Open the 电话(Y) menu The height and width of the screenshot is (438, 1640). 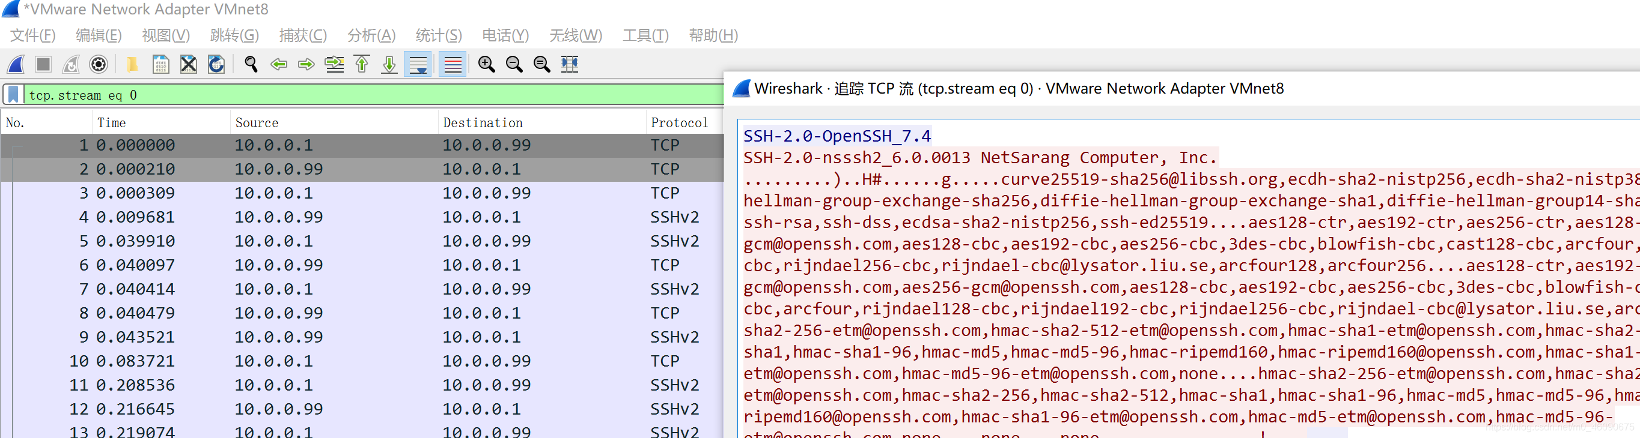pos(505,35)
